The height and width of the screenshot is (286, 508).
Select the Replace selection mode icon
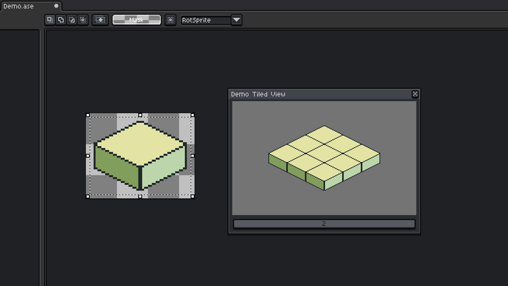pos(50,20)
